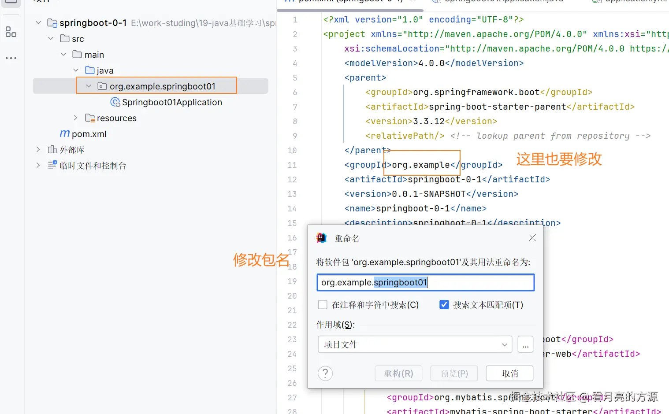Select the resources folder row
669x414 pixels.
pyautogui.click(x=150, y=118)
